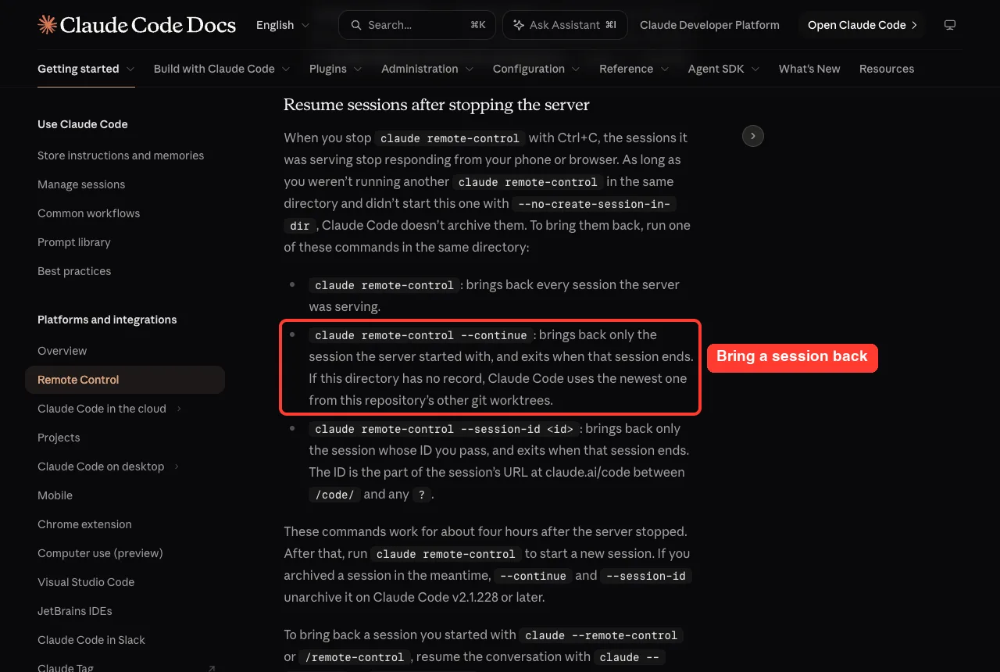Click the Ask Assistant sparkle icon
Viewport: 1000px width, 672px height.
pyautogui.click(x=519, y=25)
